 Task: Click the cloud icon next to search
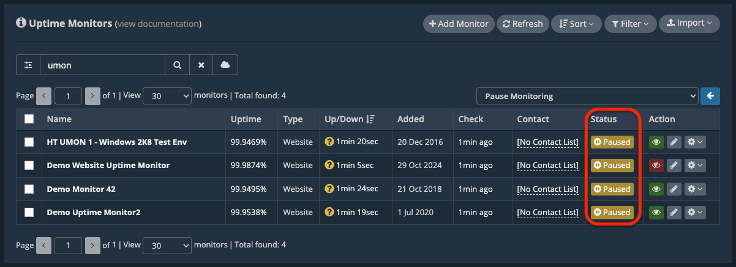coord(225,65)
